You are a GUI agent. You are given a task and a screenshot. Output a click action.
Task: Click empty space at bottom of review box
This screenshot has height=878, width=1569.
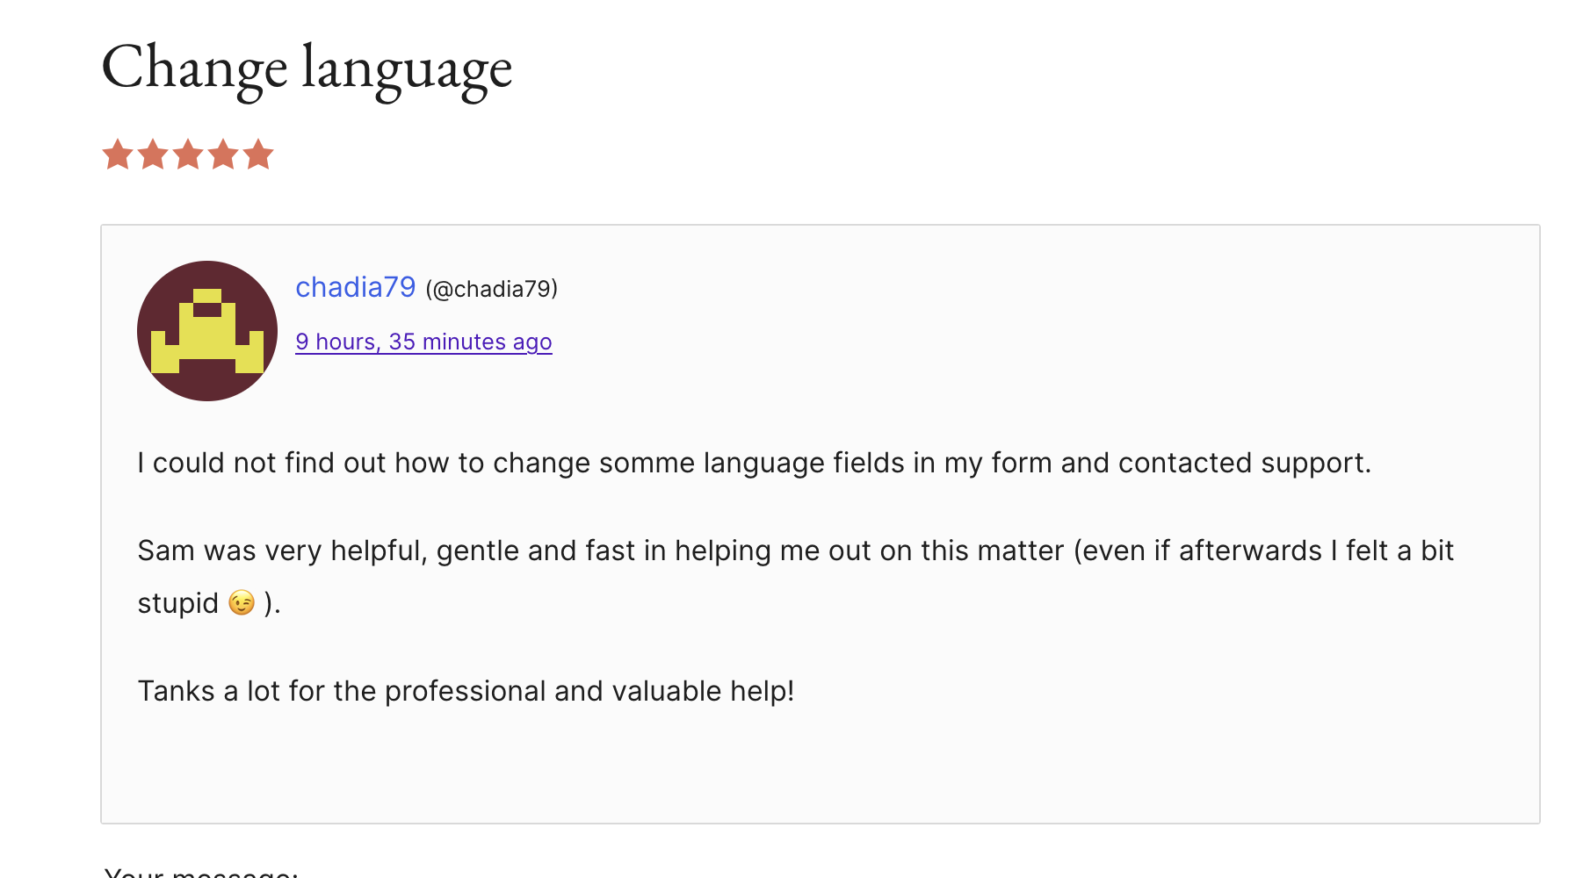click(x=820, y=773)
